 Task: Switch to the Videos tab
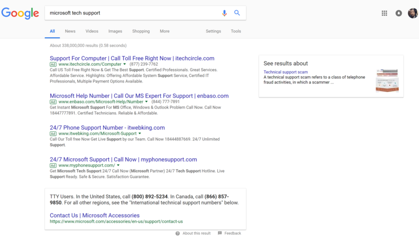[x=92, y=31]
